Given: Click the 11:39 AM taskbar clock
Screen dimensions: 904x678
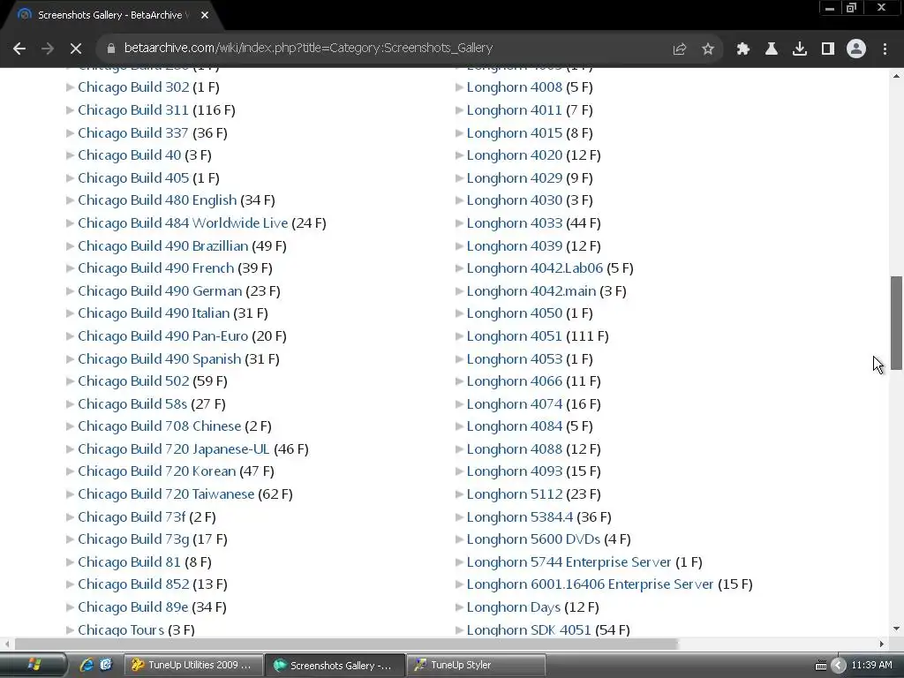Looking at the screenshot, I should pos(871,666).
